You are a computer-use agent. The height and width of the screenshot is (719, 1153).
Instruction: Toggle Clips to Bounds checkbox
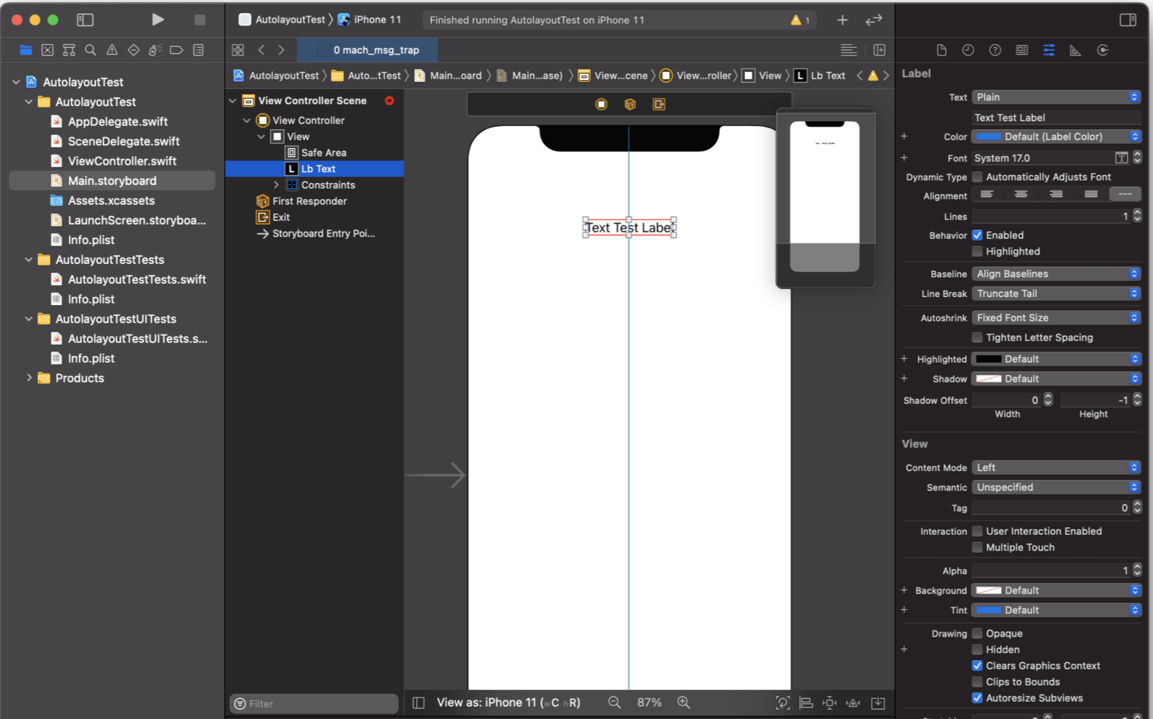click(x=977, y=682)
